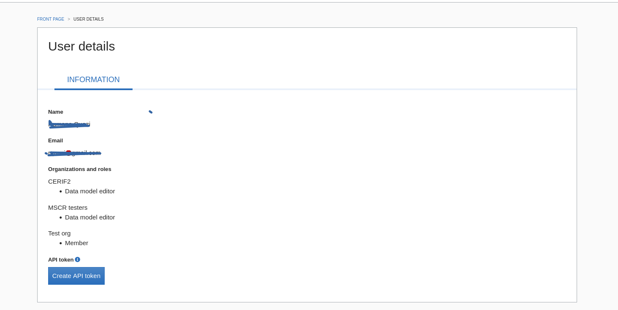Select the INFORMATION tab
Viewport: 618px width, 310px height.
point(93,80)
